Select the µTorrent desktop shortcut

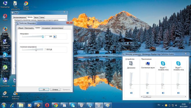[x=5, y=68]
